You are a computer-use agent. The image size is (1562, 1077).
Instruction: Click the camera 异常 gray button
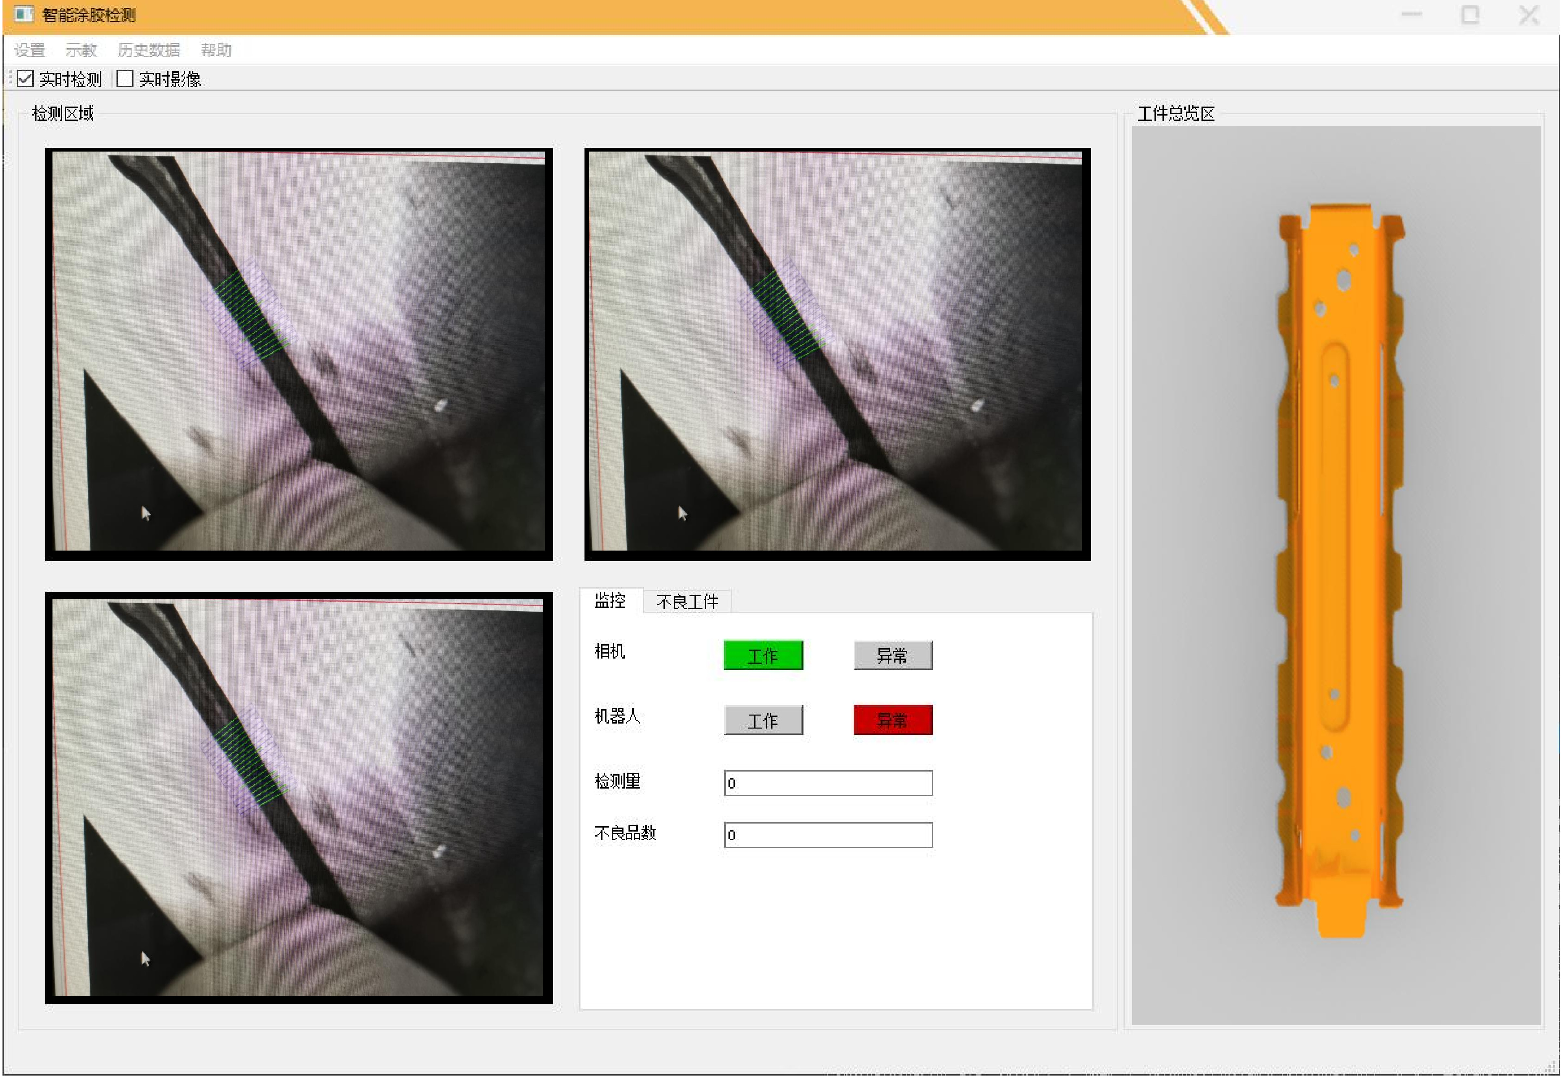(893, 655)
